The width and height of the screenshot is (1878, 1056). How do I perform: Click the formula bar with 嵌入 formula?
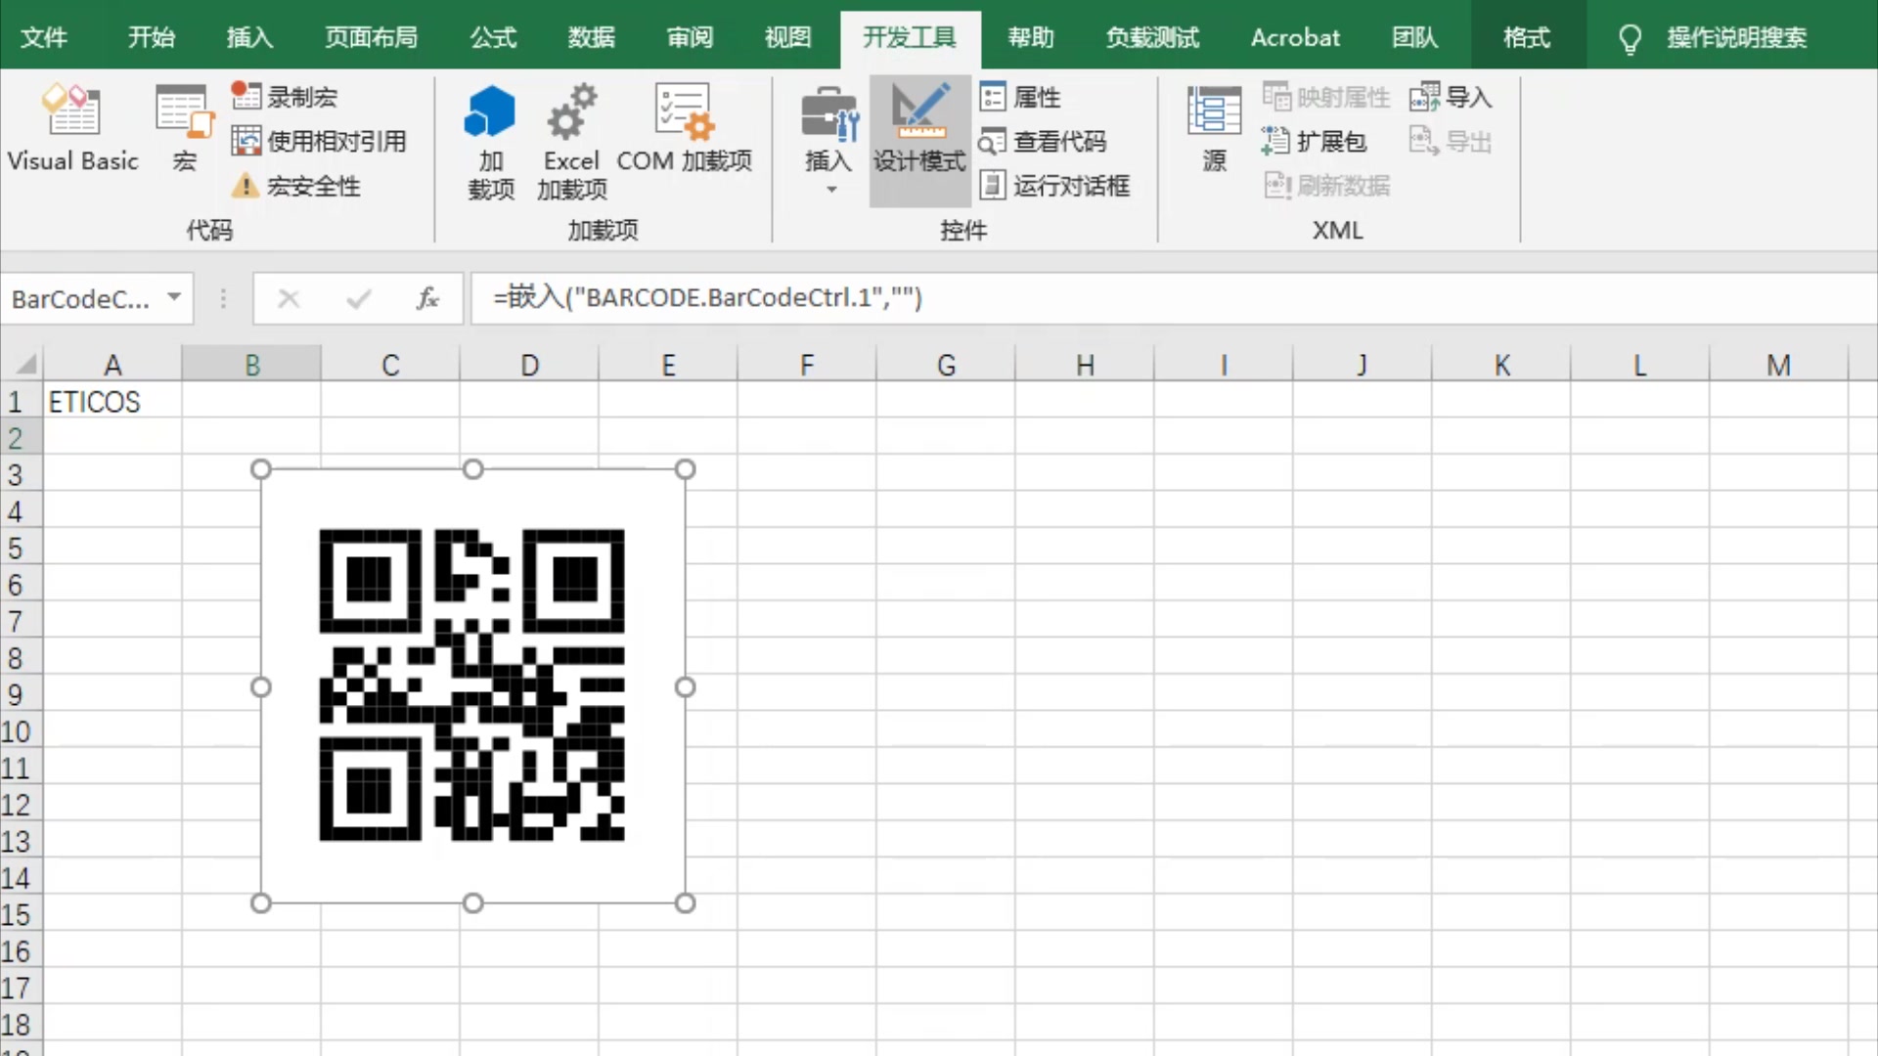pos(1174,298)
